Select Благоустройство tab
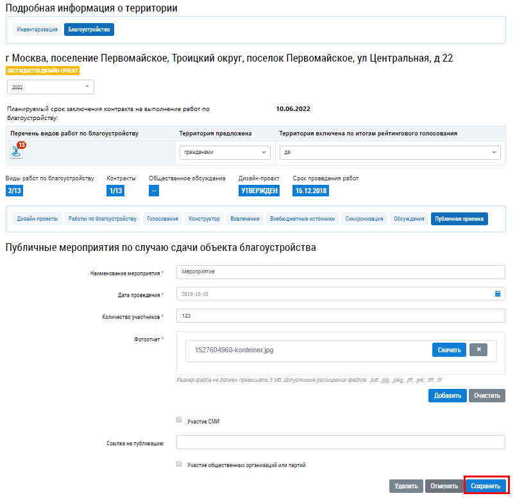 89,30
